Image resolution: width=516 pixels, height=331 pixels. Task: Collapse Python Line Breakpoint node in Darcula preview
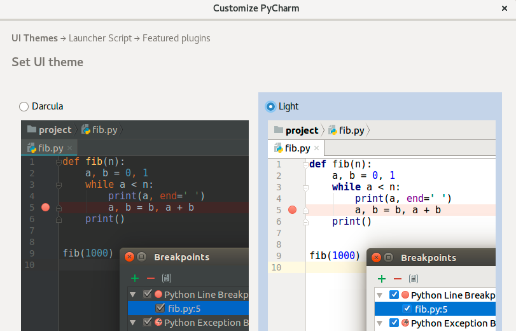(x=133, y=295)
